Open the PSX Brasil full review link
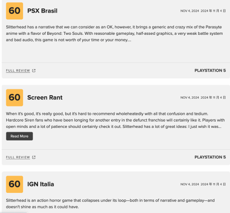The width and height of the screenshot is (230, 213). click(x=18, y=70)
